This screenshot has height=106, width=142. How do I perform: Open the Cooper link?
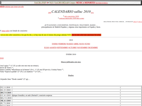pos(72,3)
